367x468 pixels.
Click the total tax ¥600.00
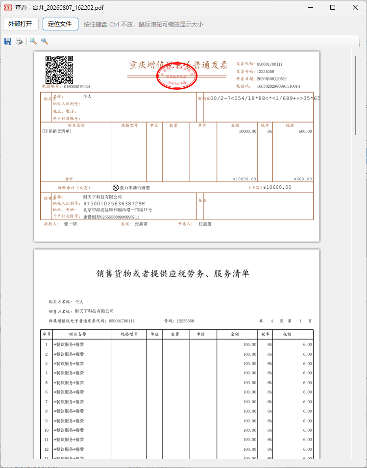click(303, 179)
